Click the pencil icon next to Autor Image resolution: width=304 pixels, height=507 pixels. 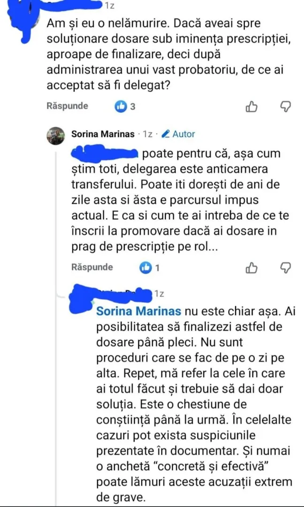coord(165,134)
